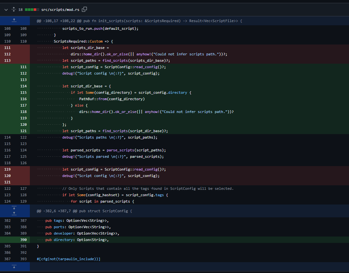Expand hidden lines downward between the hunks
The width and height of the screenshot is (349, 273).
click(14, 207)
